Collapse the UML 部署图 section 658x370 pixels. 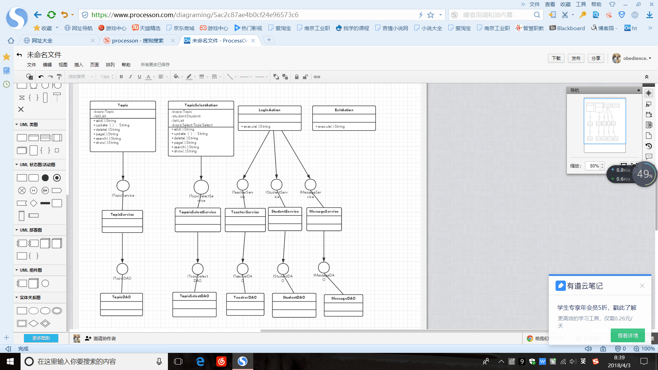pos(29,230)
